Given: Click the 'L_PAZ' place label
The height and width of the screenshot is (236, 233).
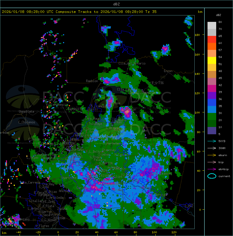Looking at the screenshot, I should pyautogui.click(x=189, y=206).
